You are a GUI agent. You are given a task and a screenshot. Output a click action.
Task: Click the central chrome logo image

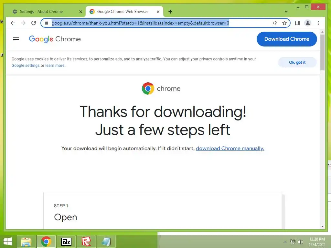point(161,88)
